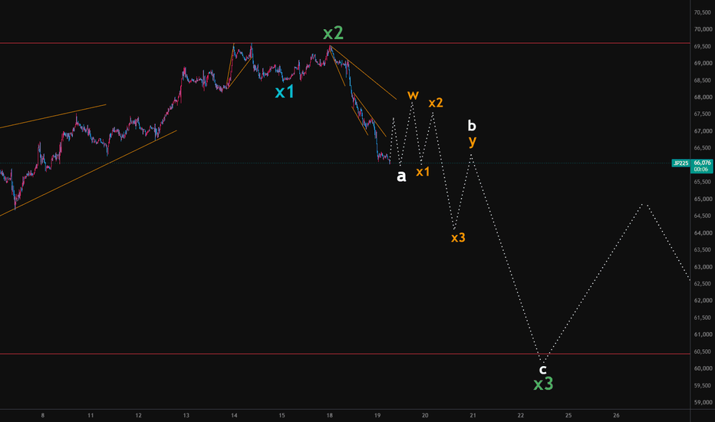This screenshot has height=422, width=715.
Task: Select the upper red horizontal resistance line
Action: click(344, 43)
